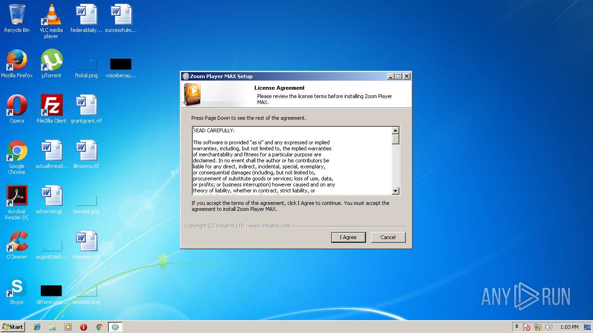Select the grantgrant.rtf document icon
This screenshot has width=593, height=333.
tap(86, 109)
